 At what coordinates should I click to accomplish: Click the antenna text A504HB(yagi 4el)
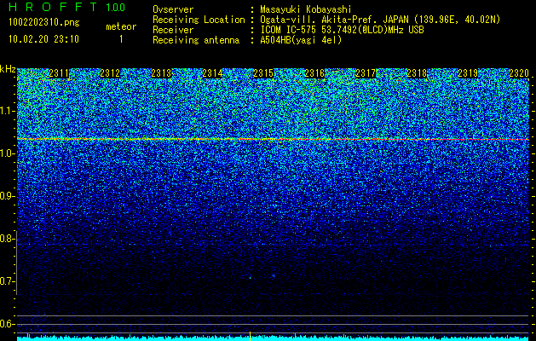click(x=301, y=40)
